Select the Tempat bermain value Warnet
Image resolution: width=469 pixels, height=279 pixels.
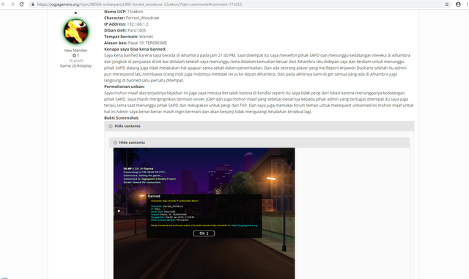(x=146, y=37)
